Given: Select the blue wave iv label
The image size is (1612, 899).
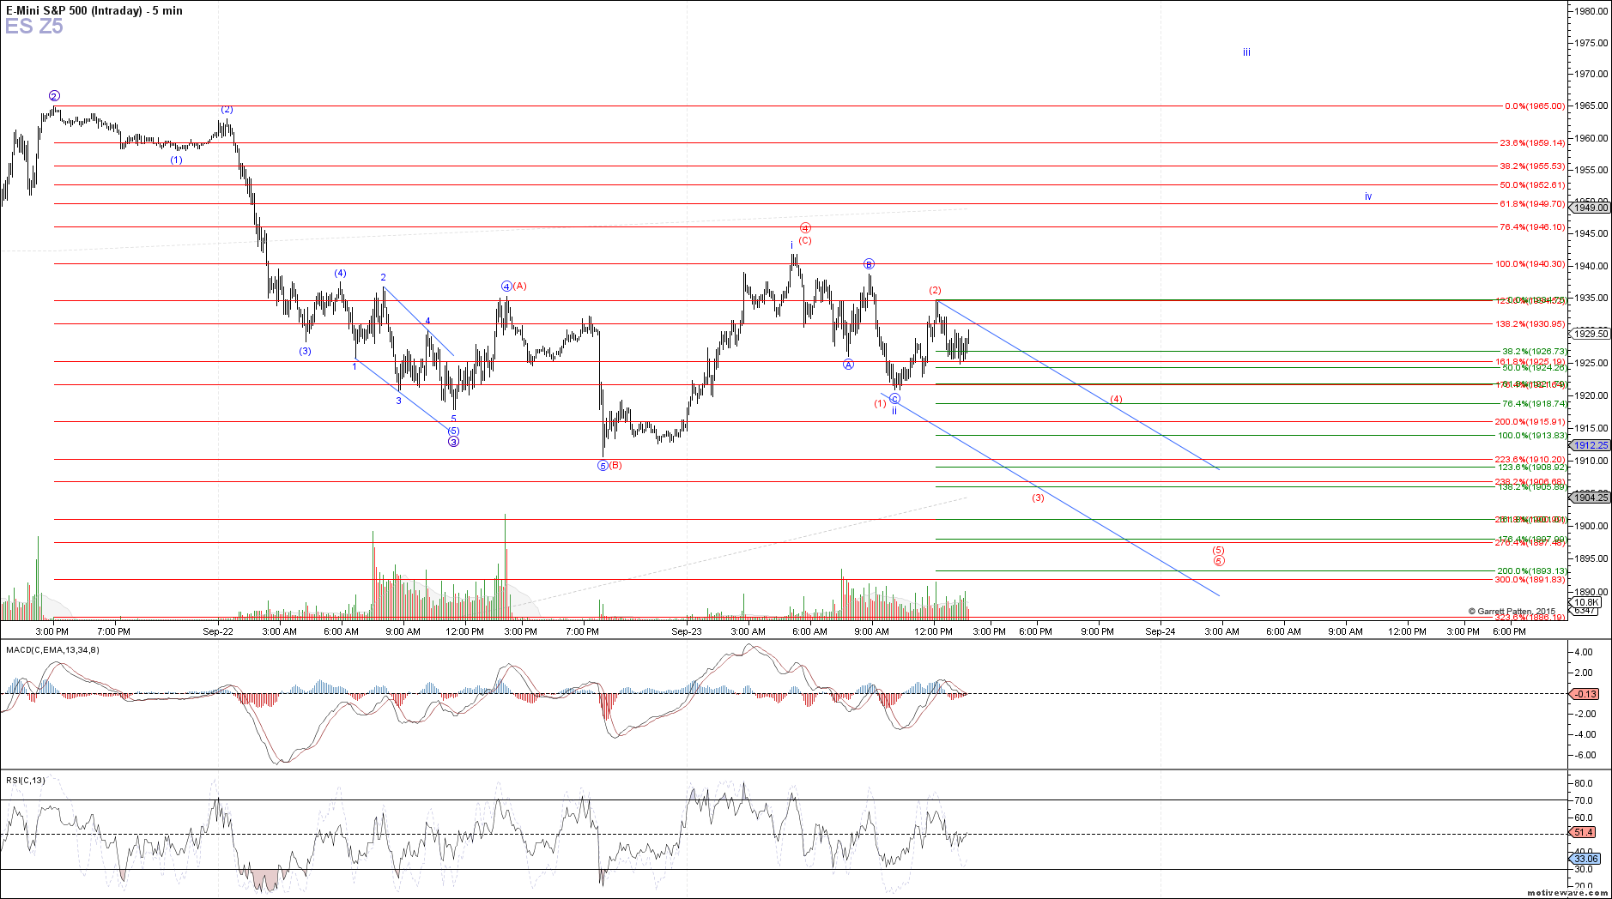Looking at the screenshot, I should coord(1368,197).
